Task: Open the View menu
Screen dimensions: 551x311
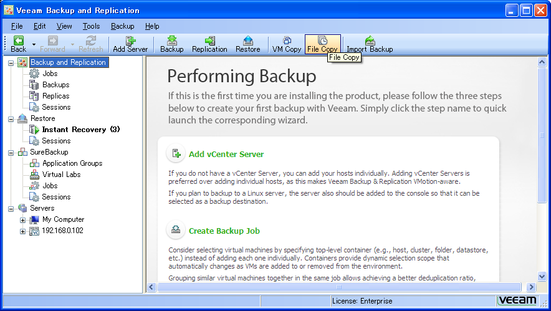Action: click(x=64, y=26)
